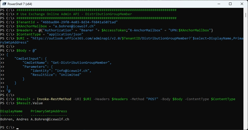Open the PowerShell title bar icon menu
248x130 pixels.
click(x=4, y=4)
